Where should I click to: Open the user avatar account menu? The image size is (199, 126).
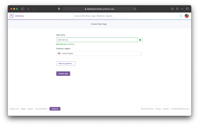pyautogui.click(x=187, y=16)
